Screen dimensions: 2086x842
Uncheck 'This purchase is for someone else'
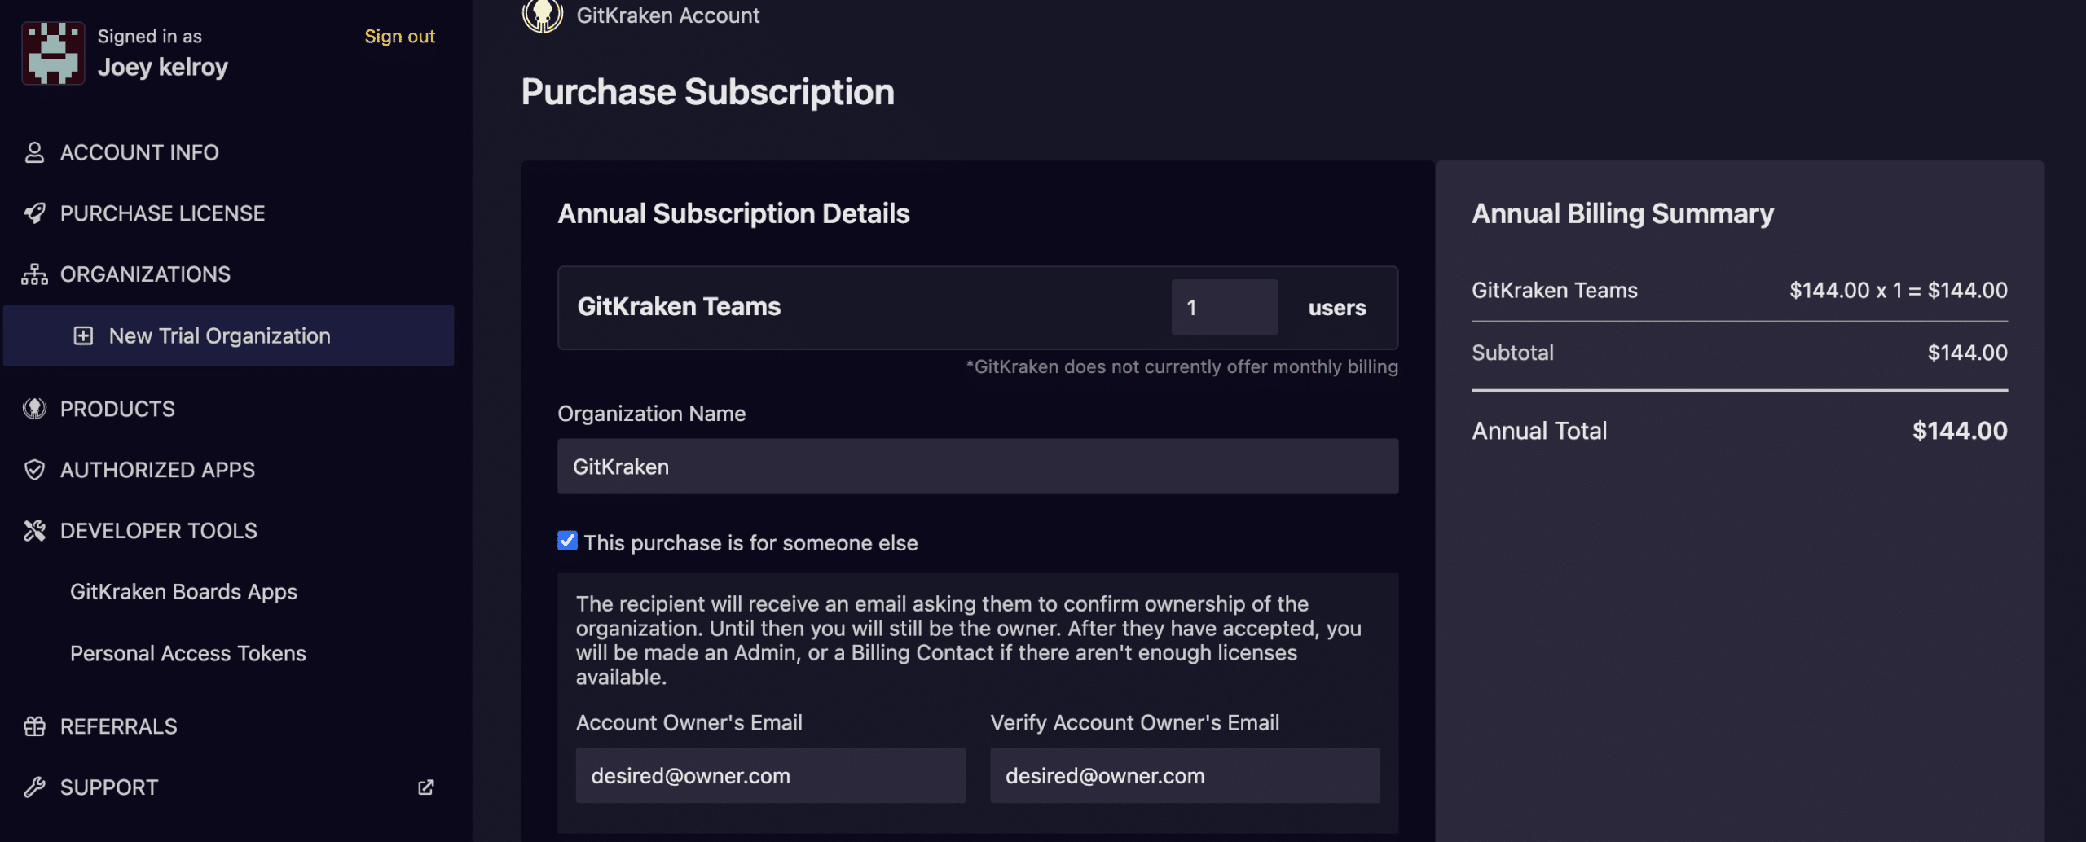[567, 541]
